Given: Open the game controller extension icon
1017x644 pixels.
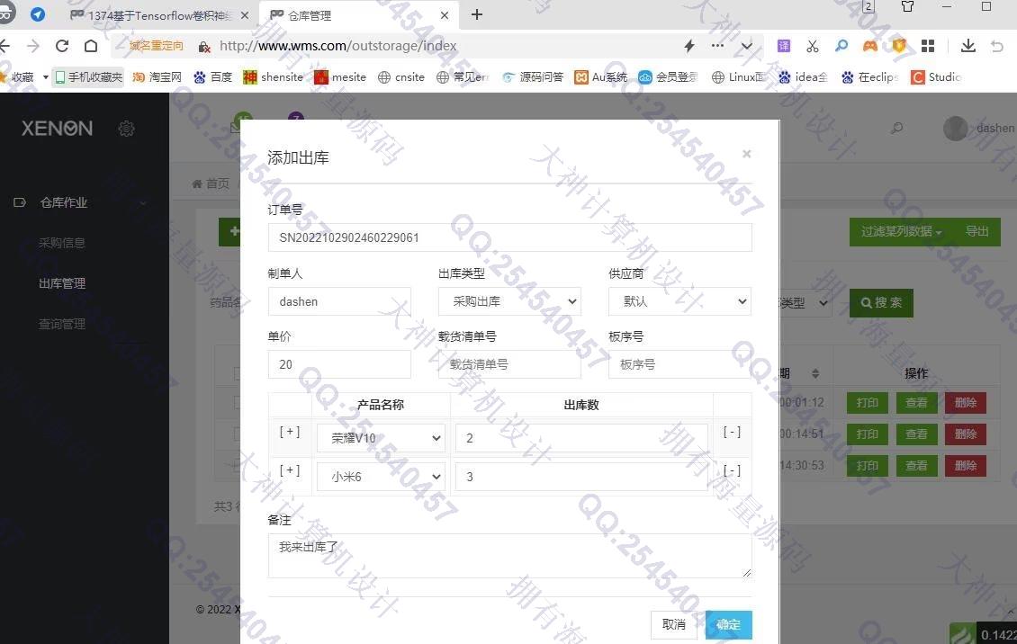Looking at the screenshot, I should pos(869,46).
